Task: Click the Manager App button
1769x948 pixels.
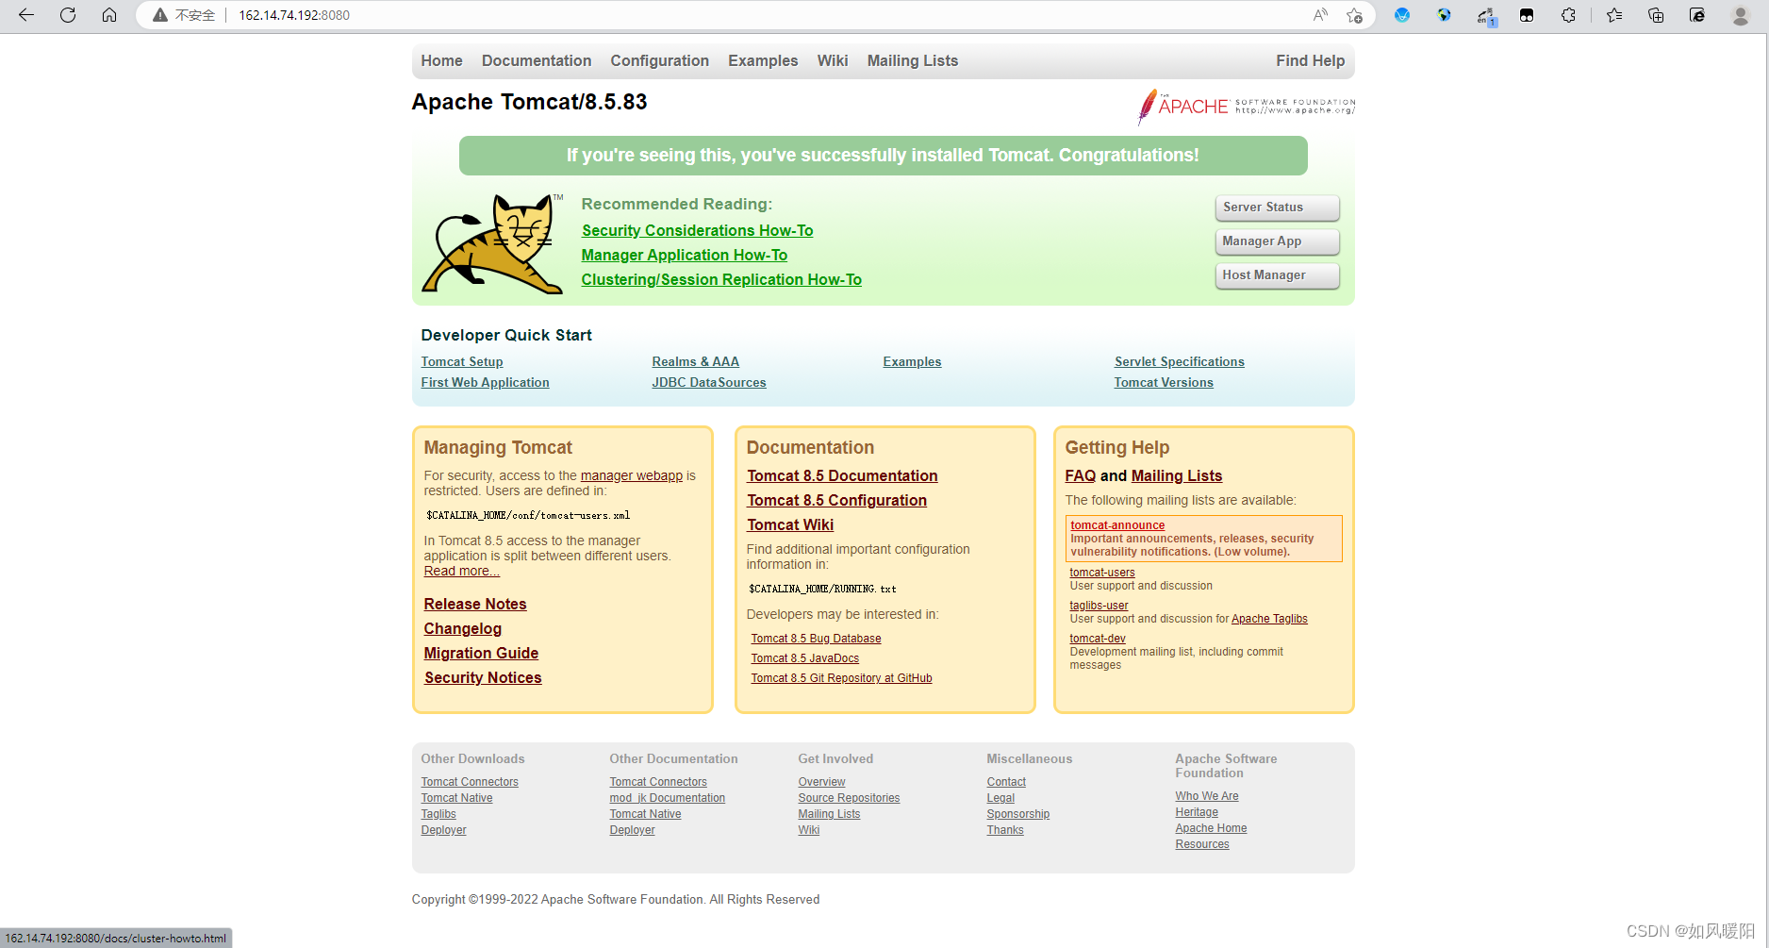Action: click(1277, 241)
